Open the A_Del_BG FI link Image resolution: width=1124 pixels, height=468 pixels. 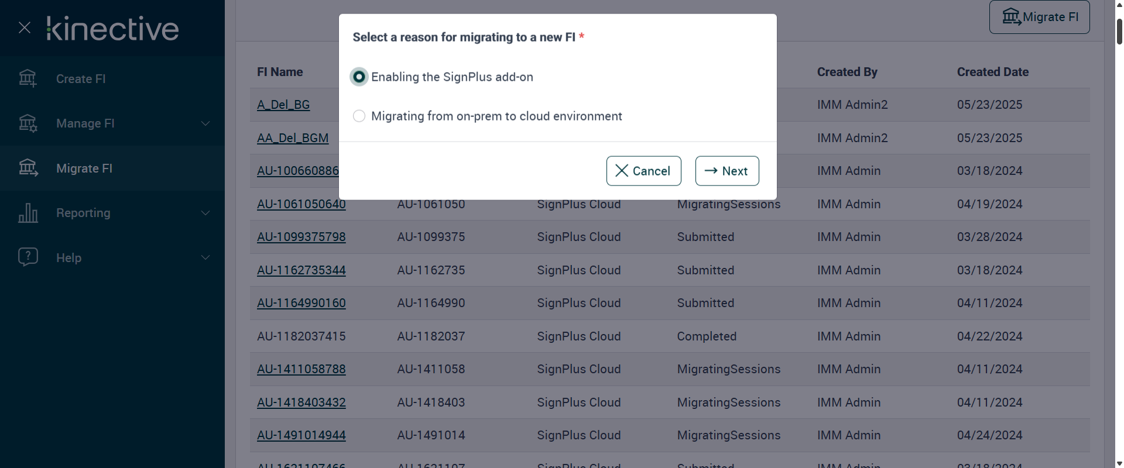click(283, 105)
